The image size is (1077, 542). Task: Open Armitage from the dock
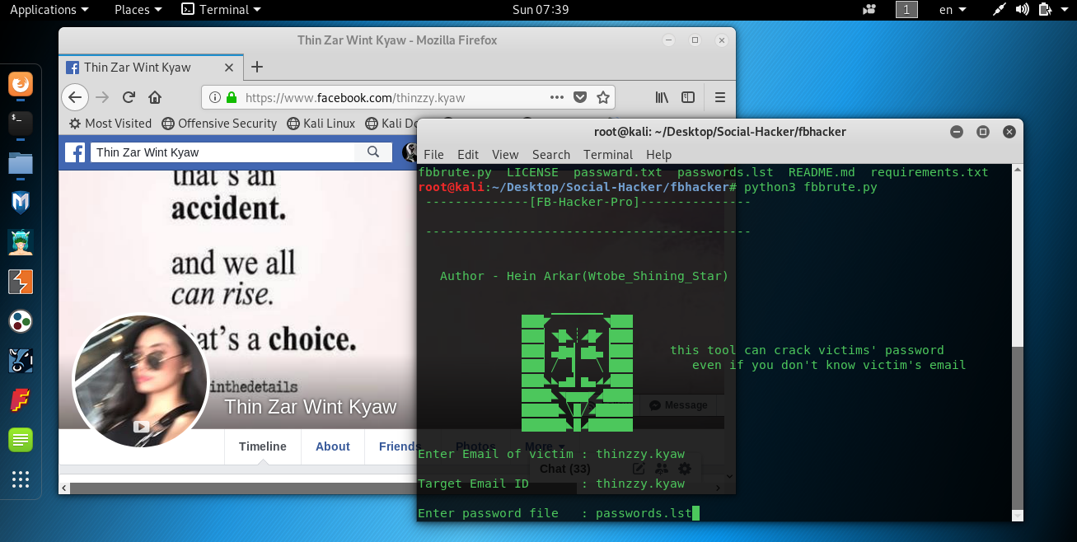[x=21, y=242]
